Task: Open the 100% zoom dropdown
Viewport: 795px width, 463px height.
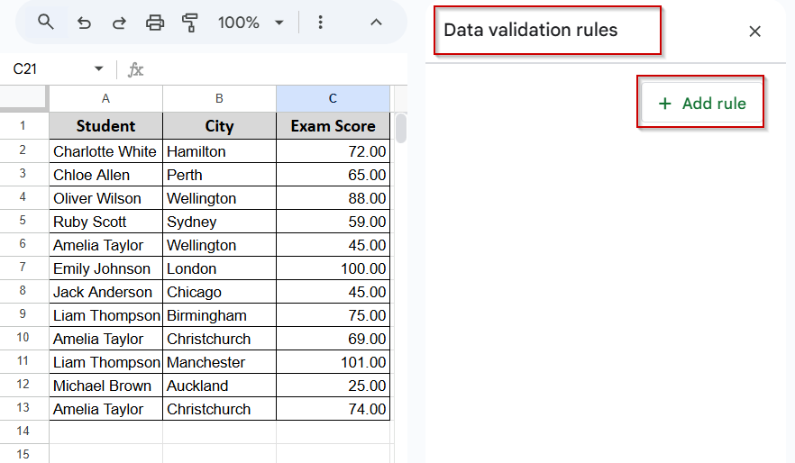Action: [251, 23]
